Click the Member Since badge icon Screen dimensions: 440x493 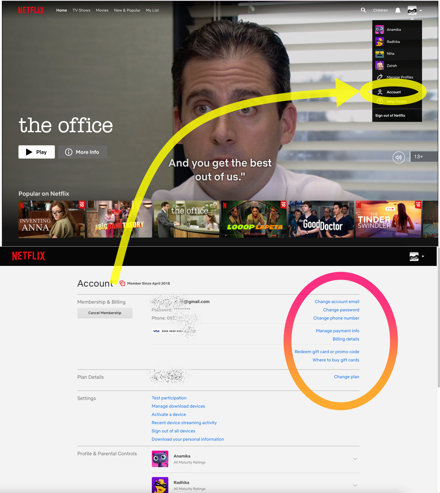click(x=123, y=283)
